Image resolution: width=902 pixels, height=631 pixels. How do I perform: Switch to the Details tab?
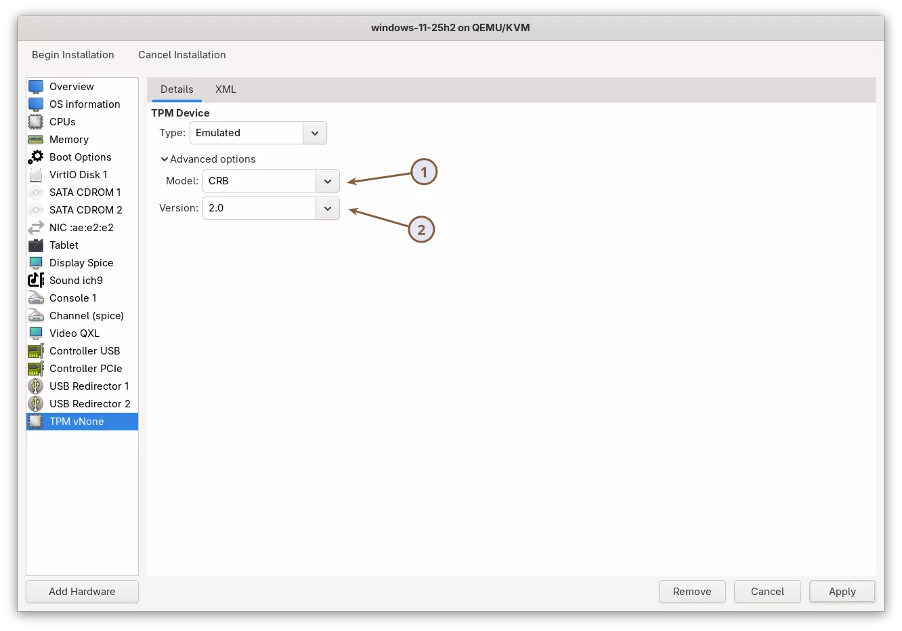coord(177,89)
